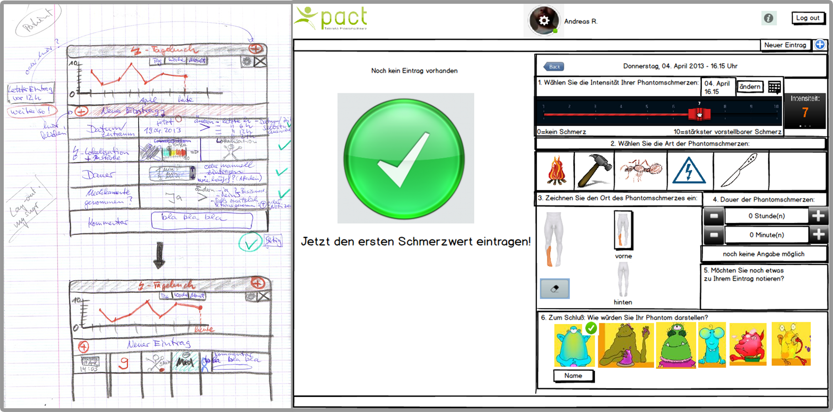Decrease Minute(n) with the minus button
The height and width of the screenshot is (412, 833).
pos(714,235)
